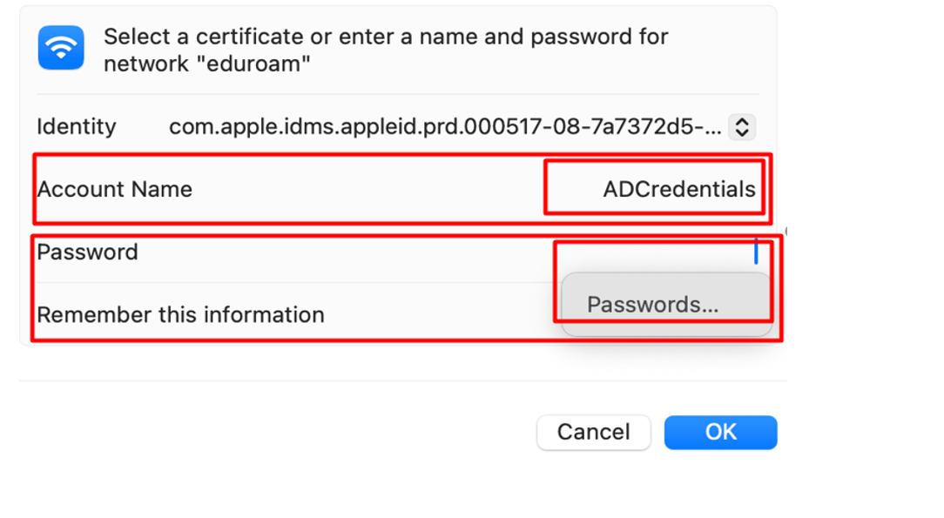944x518 pixels.
Task: Cancel the eduroam network dialog
Action: coord(594,432)
